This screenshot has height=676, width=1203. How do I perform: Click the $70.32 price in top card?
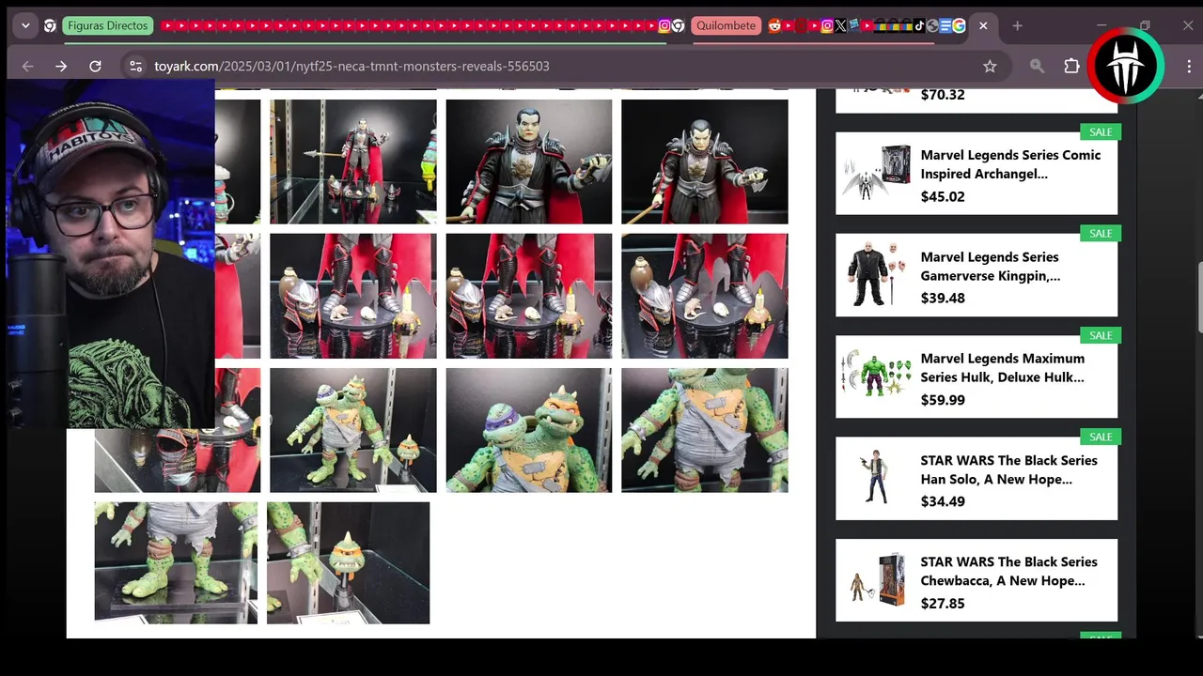click(943, 95)
